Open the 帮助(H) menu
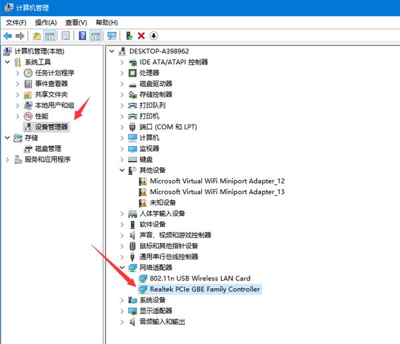This screenshot has height=344, width=400. pyautogui.click(x=107, y=23)
